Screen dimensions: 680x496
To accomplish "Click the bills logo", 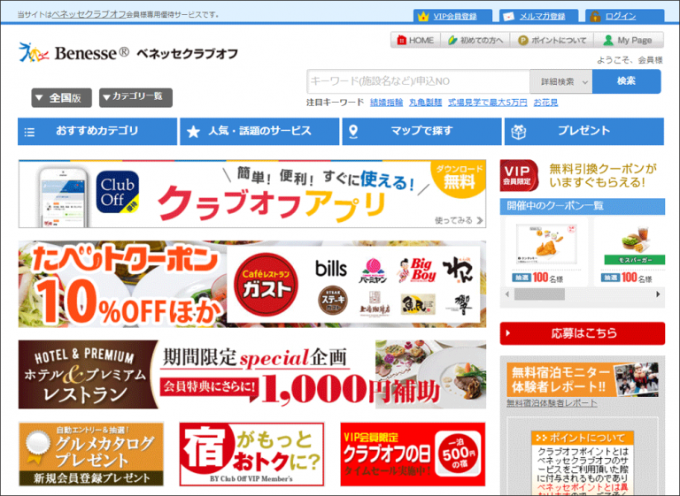I will [331, 269].
